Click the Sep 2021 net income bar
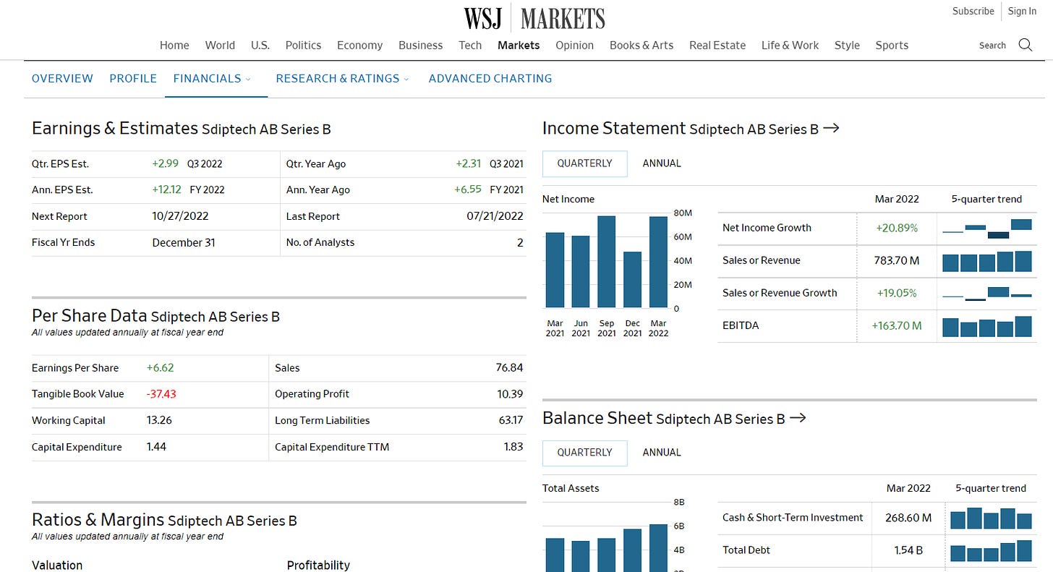 (x=607, y=262)
